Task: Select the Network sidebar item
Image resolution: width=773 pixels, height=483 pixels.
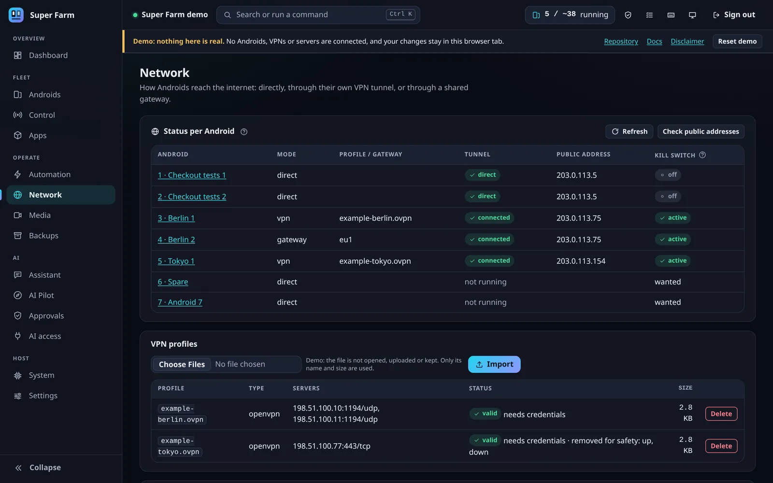Action: pyautogui.click(x=61, y=195)
